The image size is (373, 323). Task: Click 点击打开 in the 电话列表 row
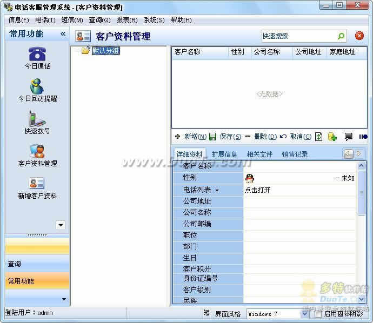[x=257, y=190]
